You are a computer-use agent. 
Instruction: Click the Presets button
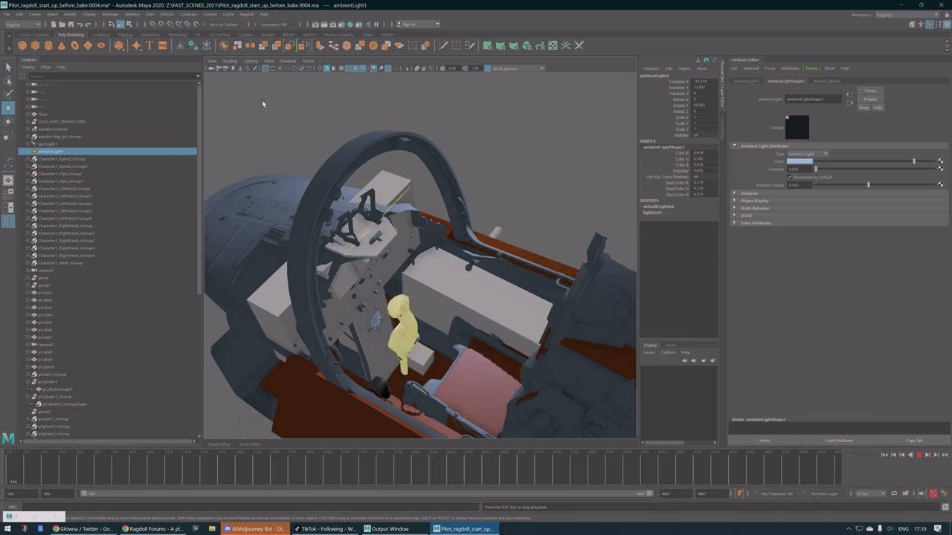tap(870, 99)
